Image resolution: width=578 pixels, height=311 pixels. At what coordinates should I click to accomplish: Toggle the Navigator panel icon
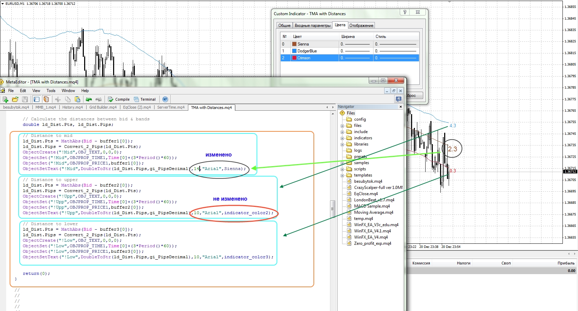[37, 99]
